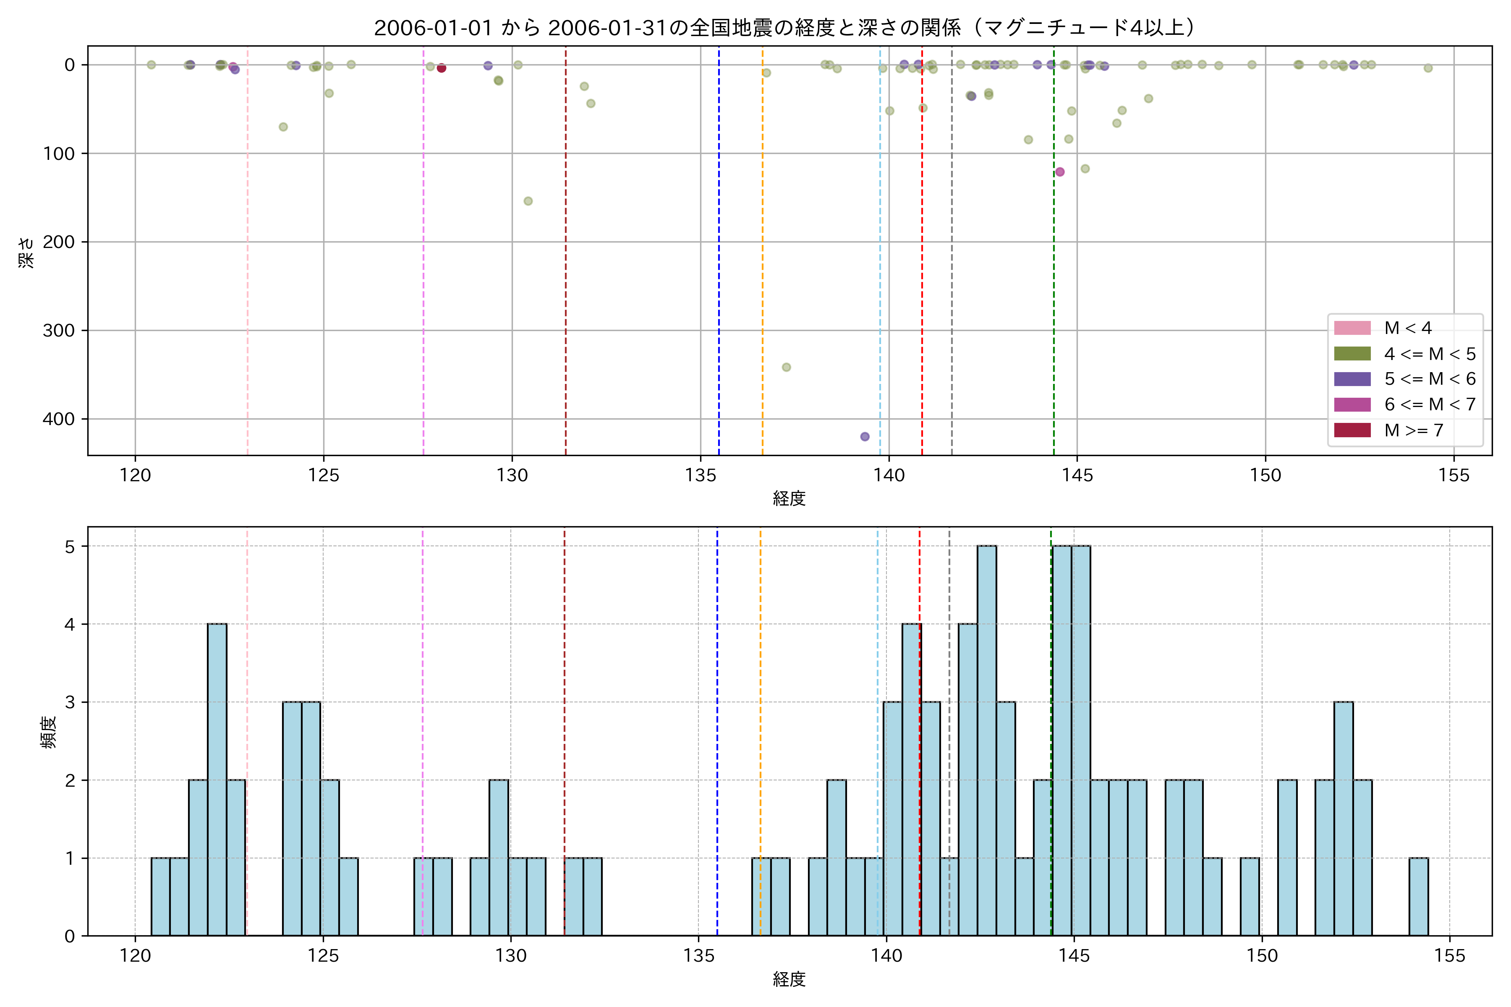Click the purple 5 <= M < 6 swatch
The height and width of the screenshot is (1007, 1511).
[1352, 379]
